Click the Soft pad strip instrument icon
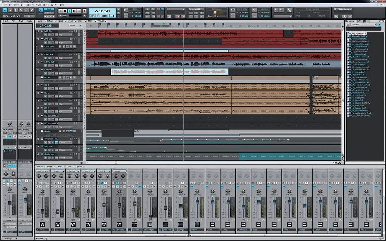The image size is (386, 241). click(x=150, y=224)
